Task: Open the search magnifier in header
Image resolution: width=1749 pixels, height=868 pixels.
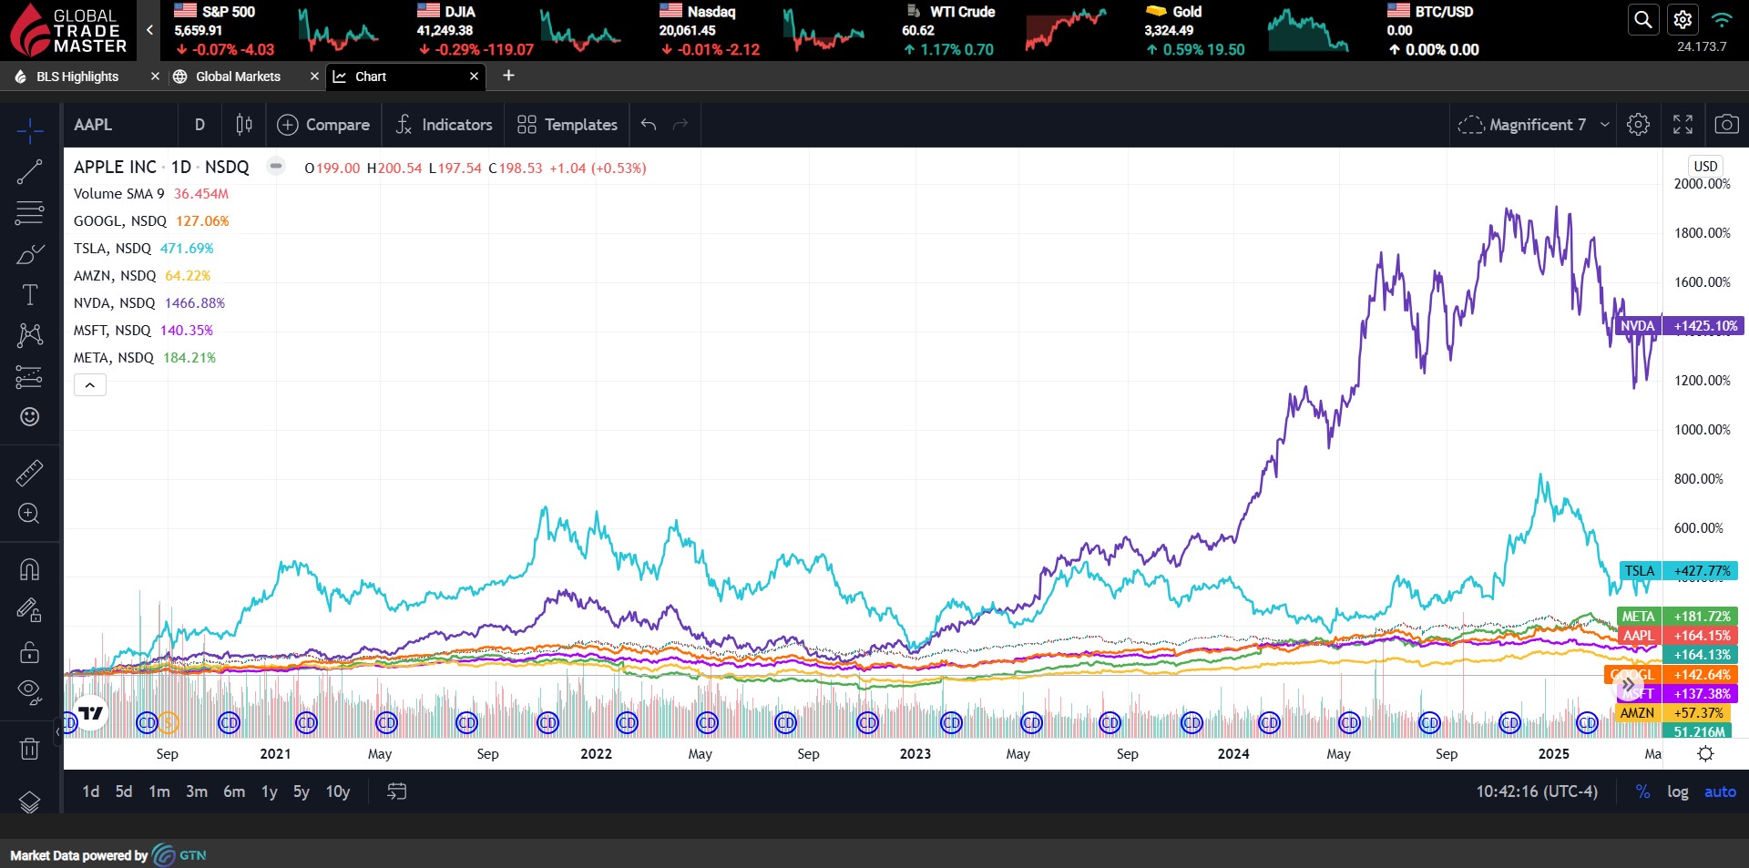Action: [x=1642, y=20]
